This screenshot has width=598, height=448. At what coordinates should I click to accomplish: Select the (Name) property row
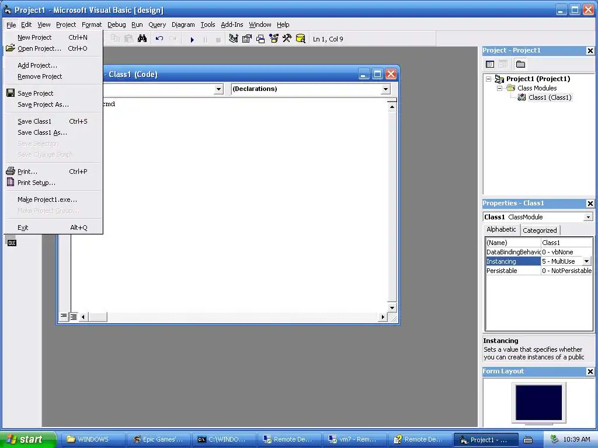[539, 243]
